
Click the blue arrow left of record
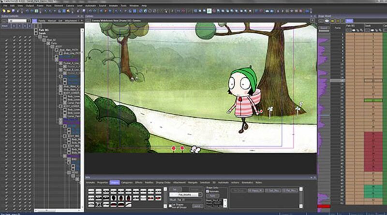tap(101, 11)
